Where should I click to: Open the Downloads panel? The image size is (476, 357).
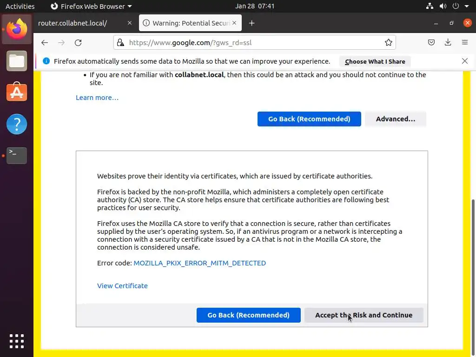tap(448, 42)
